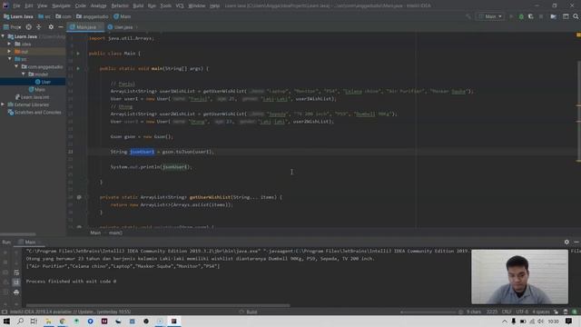Click the UTF-8 encoding in status bar
581x327 pixels.
pos(522,312)
